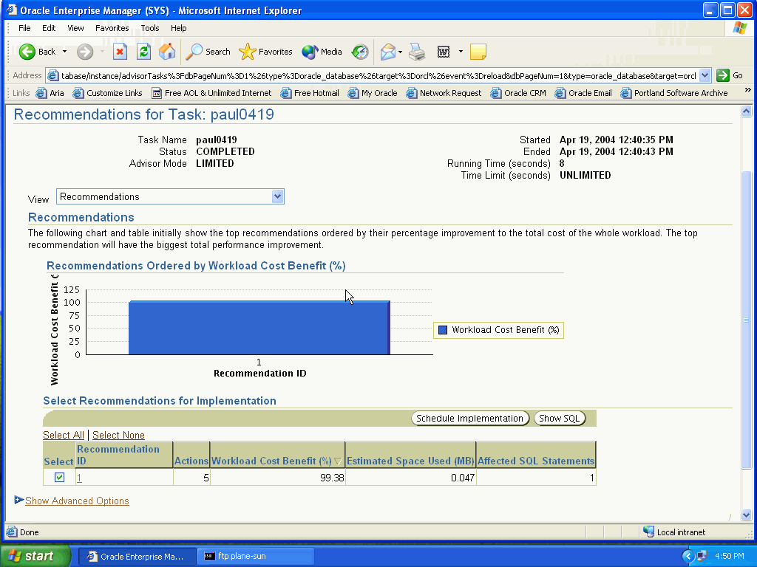Click the Stop loading toolbar icon
This screenshot has height=567, width=757.
pyautogui.click(x=120, y=52)
